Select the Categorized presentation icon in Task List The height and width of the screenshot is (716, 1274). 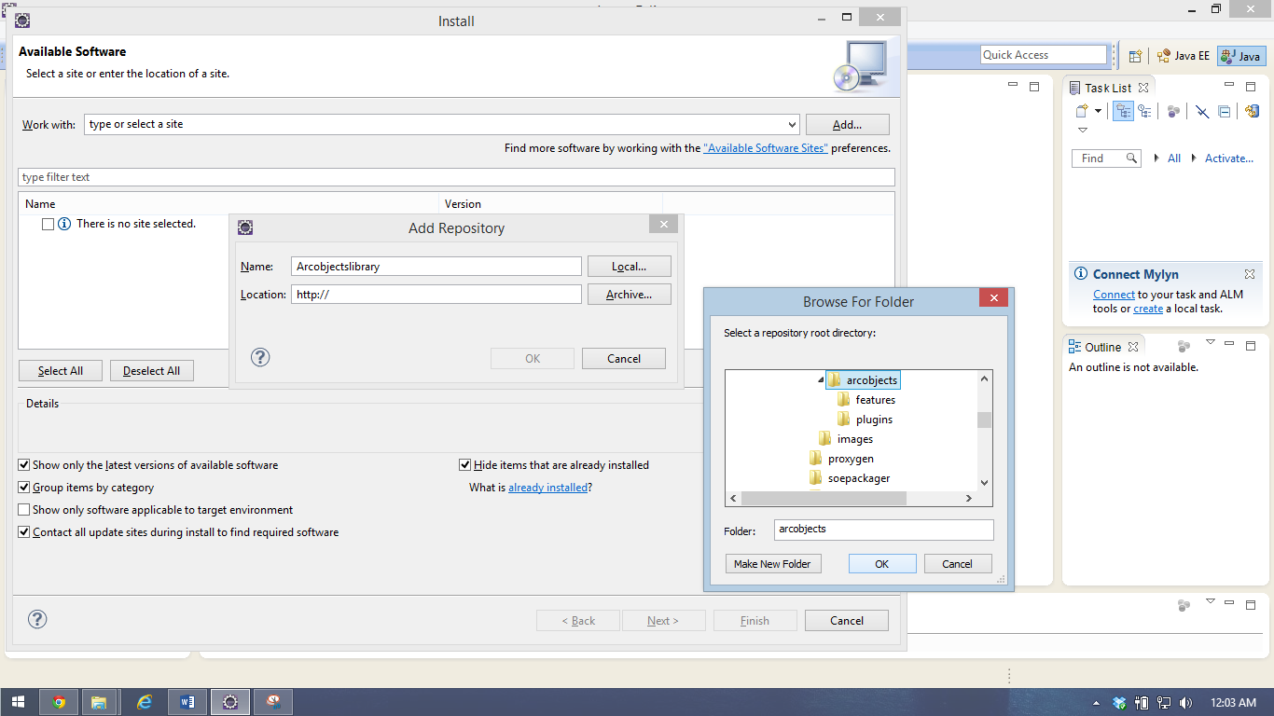pyautogui.click(x=1123, y=111)
